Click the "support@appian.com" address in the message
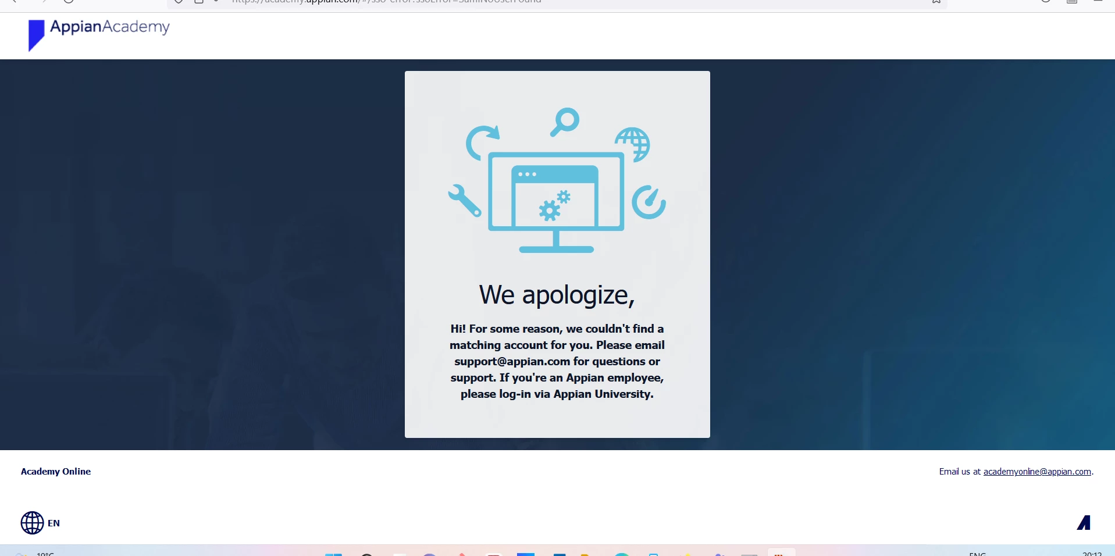This screenshot has height=556, width=1115. [512, 361]
